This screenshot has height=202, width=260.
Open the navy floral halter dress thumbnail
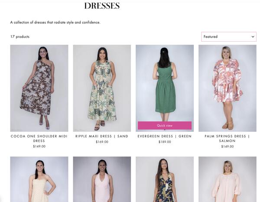[x=165, y=179]
